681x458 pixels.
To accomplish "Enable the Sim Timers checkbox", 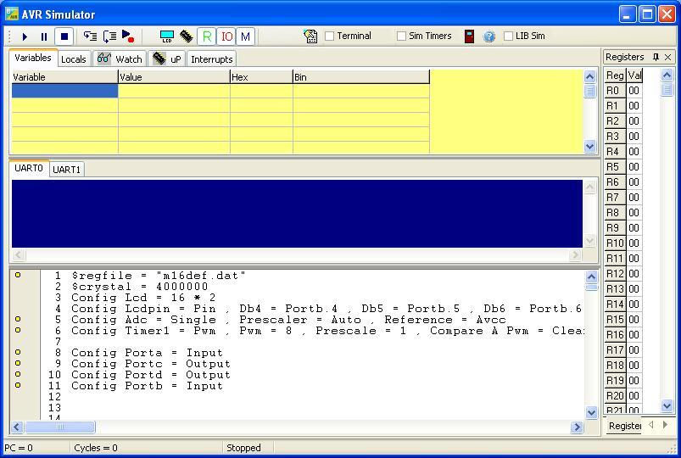I will (401, 36).
